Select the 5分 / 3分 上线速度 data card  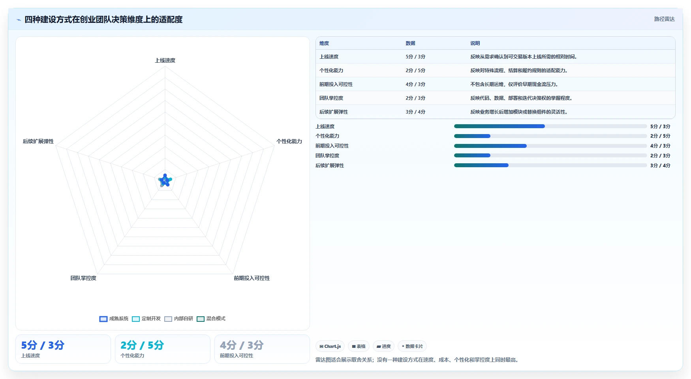[x=63, y=349]
